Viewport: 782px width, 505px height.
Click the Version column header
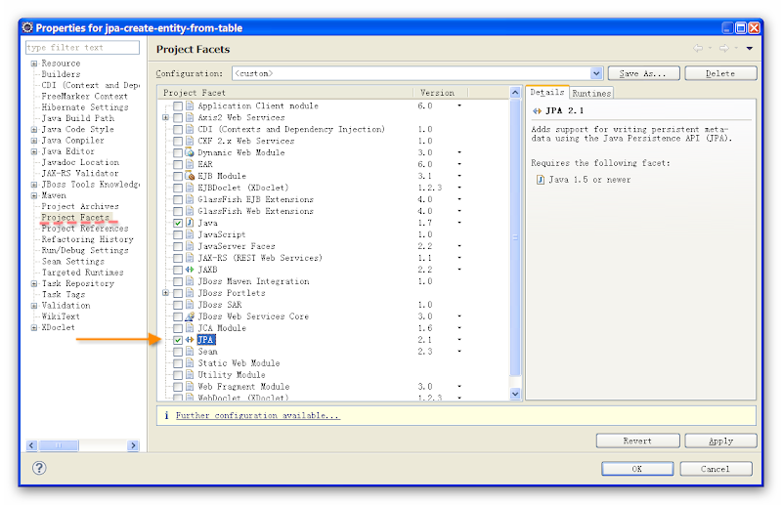(441, 93)
